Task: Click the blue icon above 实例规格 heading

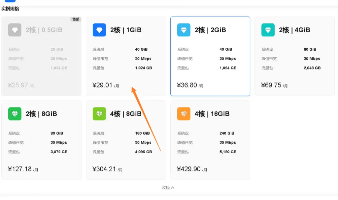Action: tap(10, 1)
